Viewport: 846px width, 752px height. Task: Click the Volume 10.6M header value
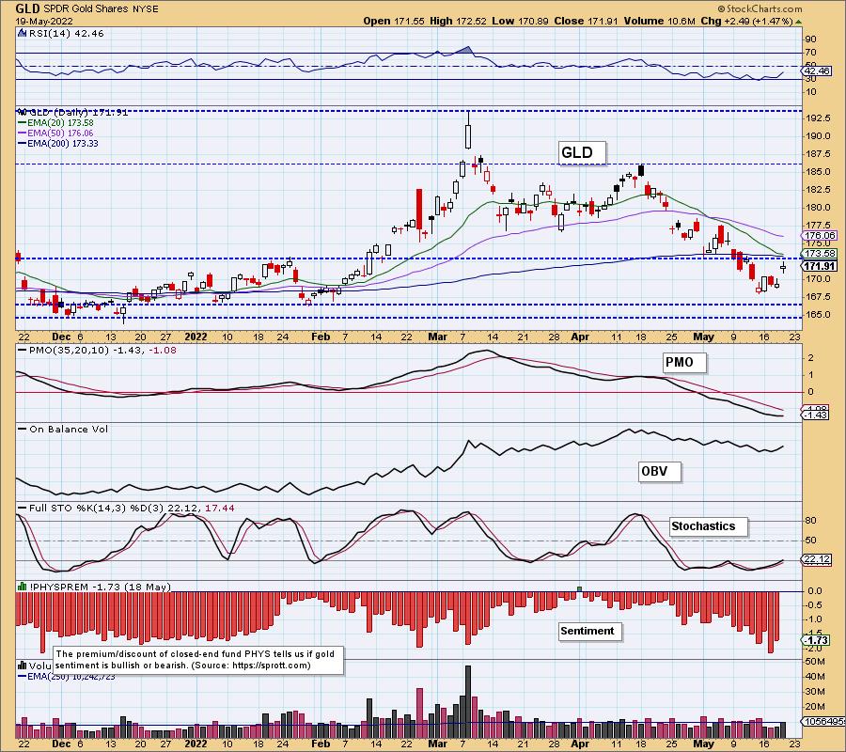pos(659,21)
